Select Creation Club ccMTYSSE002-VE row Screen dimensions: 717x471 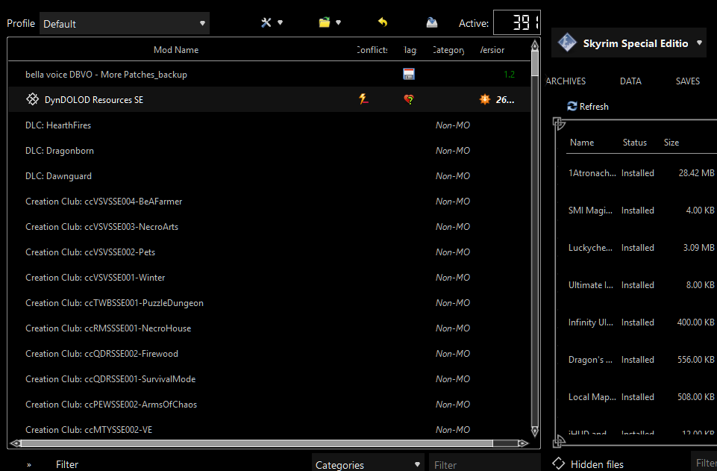269,429
